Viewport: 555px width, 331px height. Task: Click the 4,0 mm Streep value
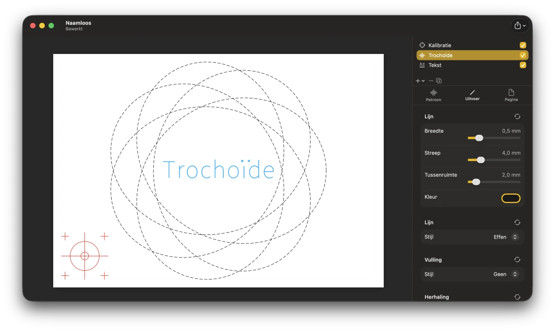click(511, 153)
